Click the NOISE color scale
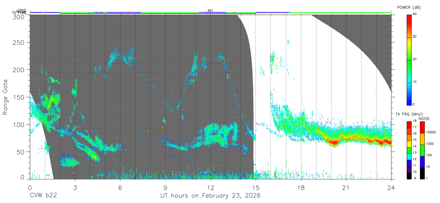This screenshot has height=203, width=440. click(422, 150)
